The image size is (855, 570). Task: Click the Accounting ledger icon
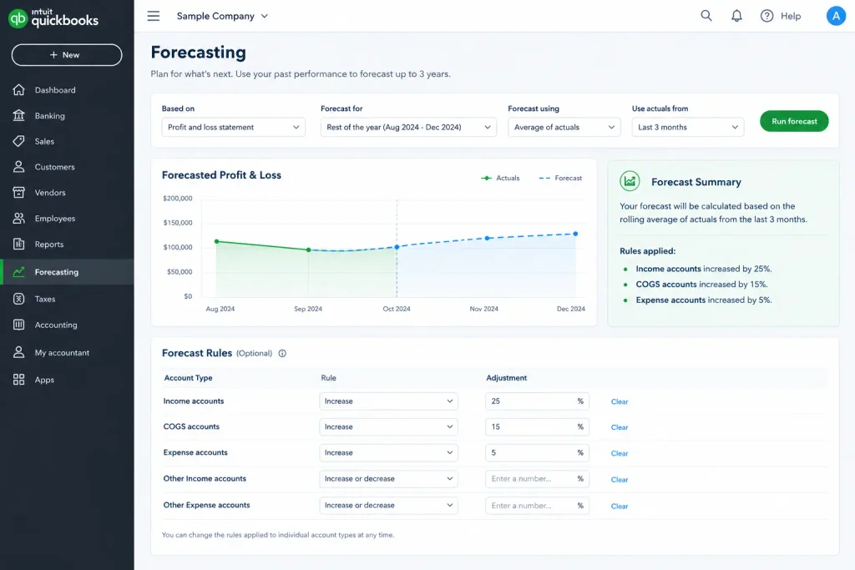18,325
